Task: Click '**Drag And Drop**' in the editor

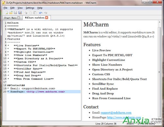Action: click(x=27, y=76)
